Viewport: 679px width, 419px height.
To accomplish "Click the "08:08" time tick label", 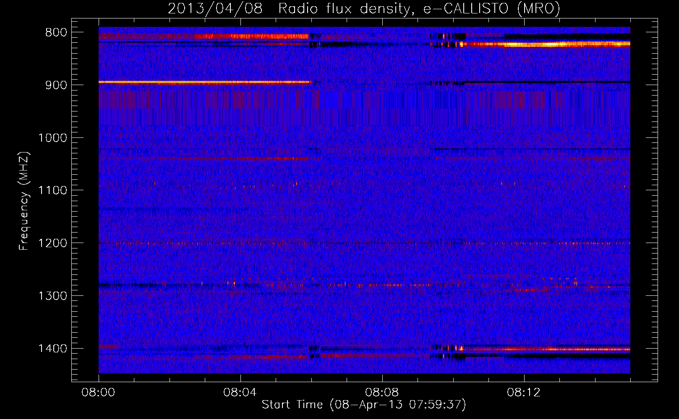I will 382,393.
